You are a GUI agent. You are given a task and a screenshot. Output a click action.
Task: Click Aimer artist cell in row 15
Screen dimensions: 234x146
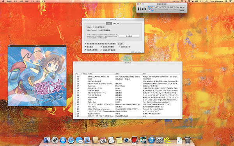pos(117,88)
